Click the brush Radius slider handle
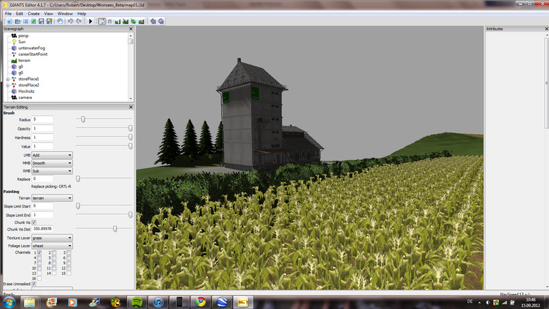 (x=83, y=119)
